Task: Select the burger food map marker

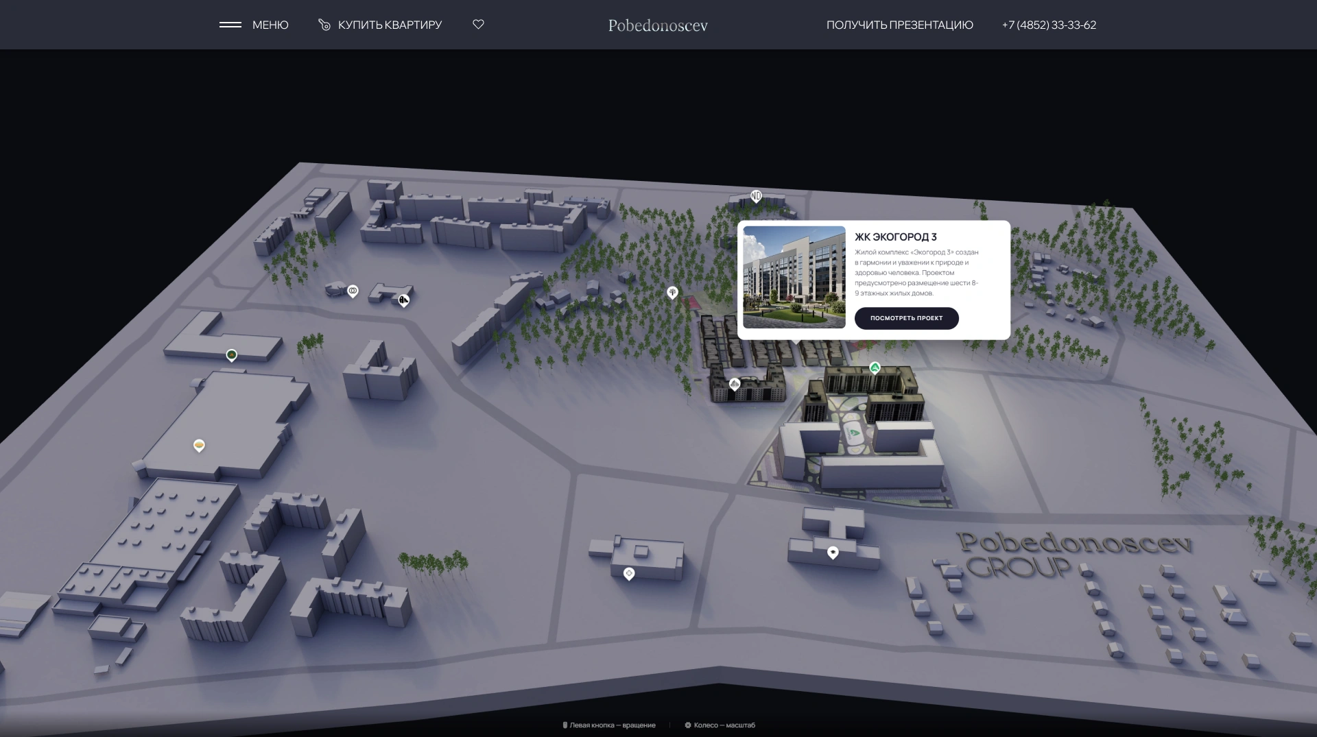Action: tap(199, 446)
